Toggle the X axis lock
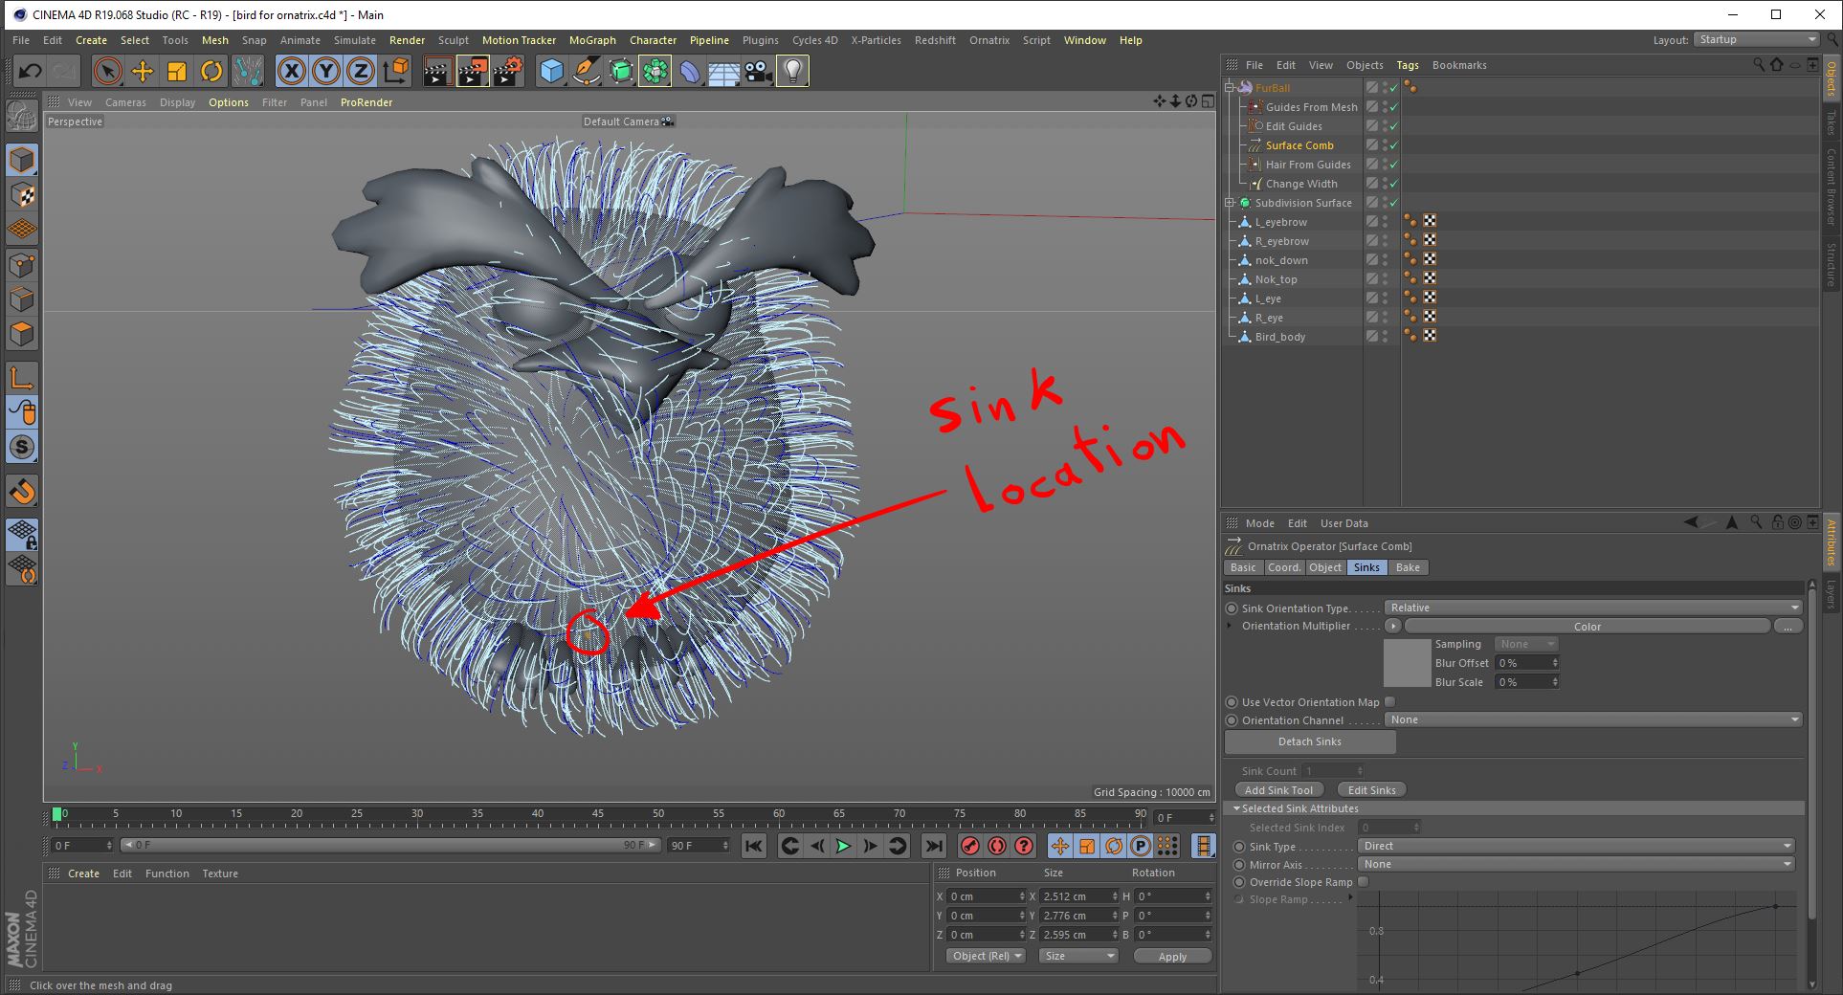The image size is (1843, 995). click(292, 71)
